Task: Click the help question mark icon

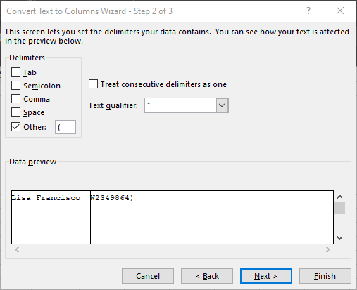Action: coord(308,11)
